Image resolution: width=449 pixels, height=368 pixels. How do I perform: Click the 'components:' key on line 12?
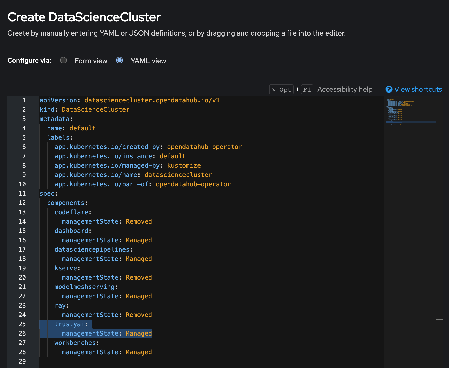coord(68,203)
